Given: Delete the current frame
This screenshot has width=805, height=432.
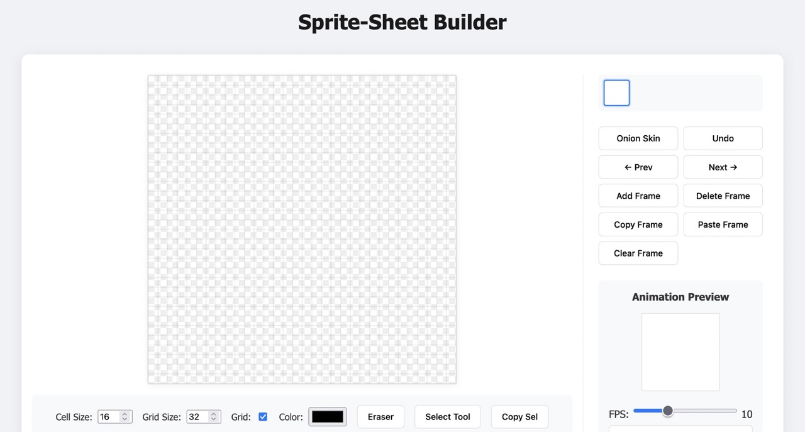Looking at the screenshot, I should (x=723, y=196).
